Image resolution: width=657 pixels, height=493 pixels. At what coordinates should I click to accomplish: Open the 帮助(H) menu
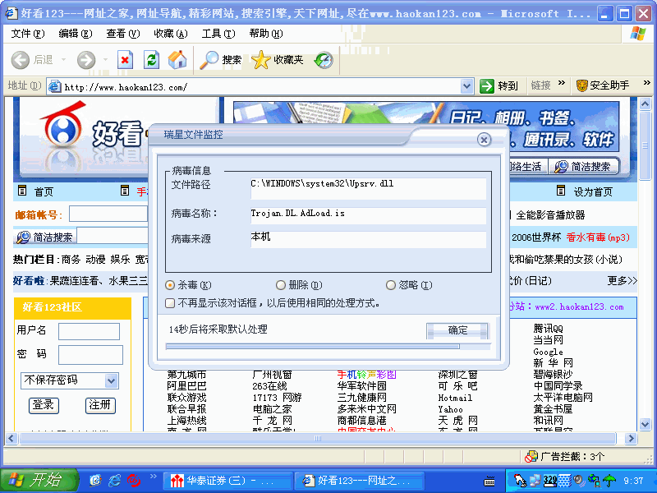tap(266, 34)
